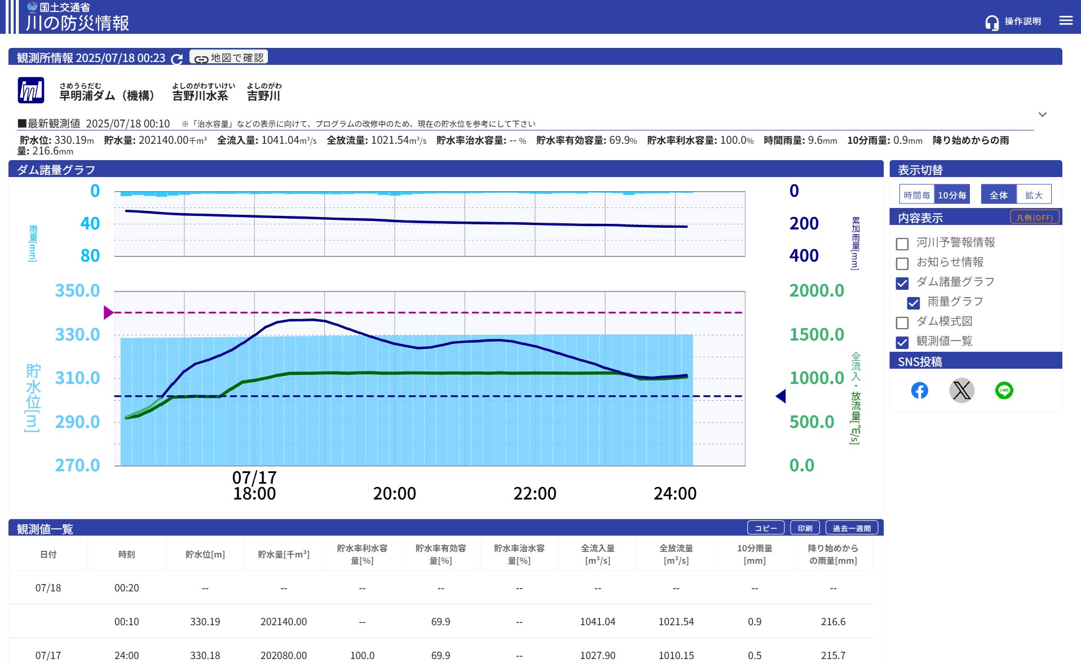The image size is (1081, 672).
Task: Switch to 10分毎 interval
Action: (952, 194)
